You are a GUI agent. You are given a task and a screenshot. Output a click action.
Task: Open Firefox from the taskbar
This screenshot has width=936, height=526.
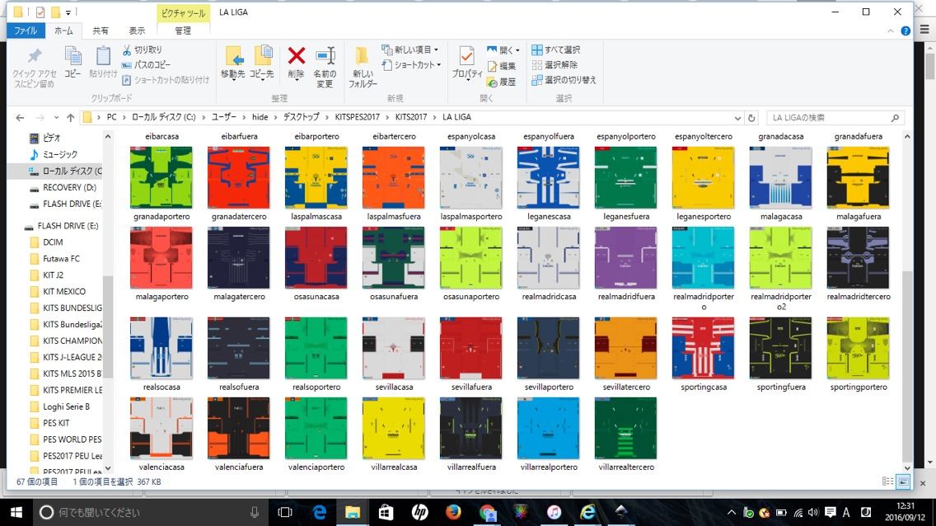453,512
